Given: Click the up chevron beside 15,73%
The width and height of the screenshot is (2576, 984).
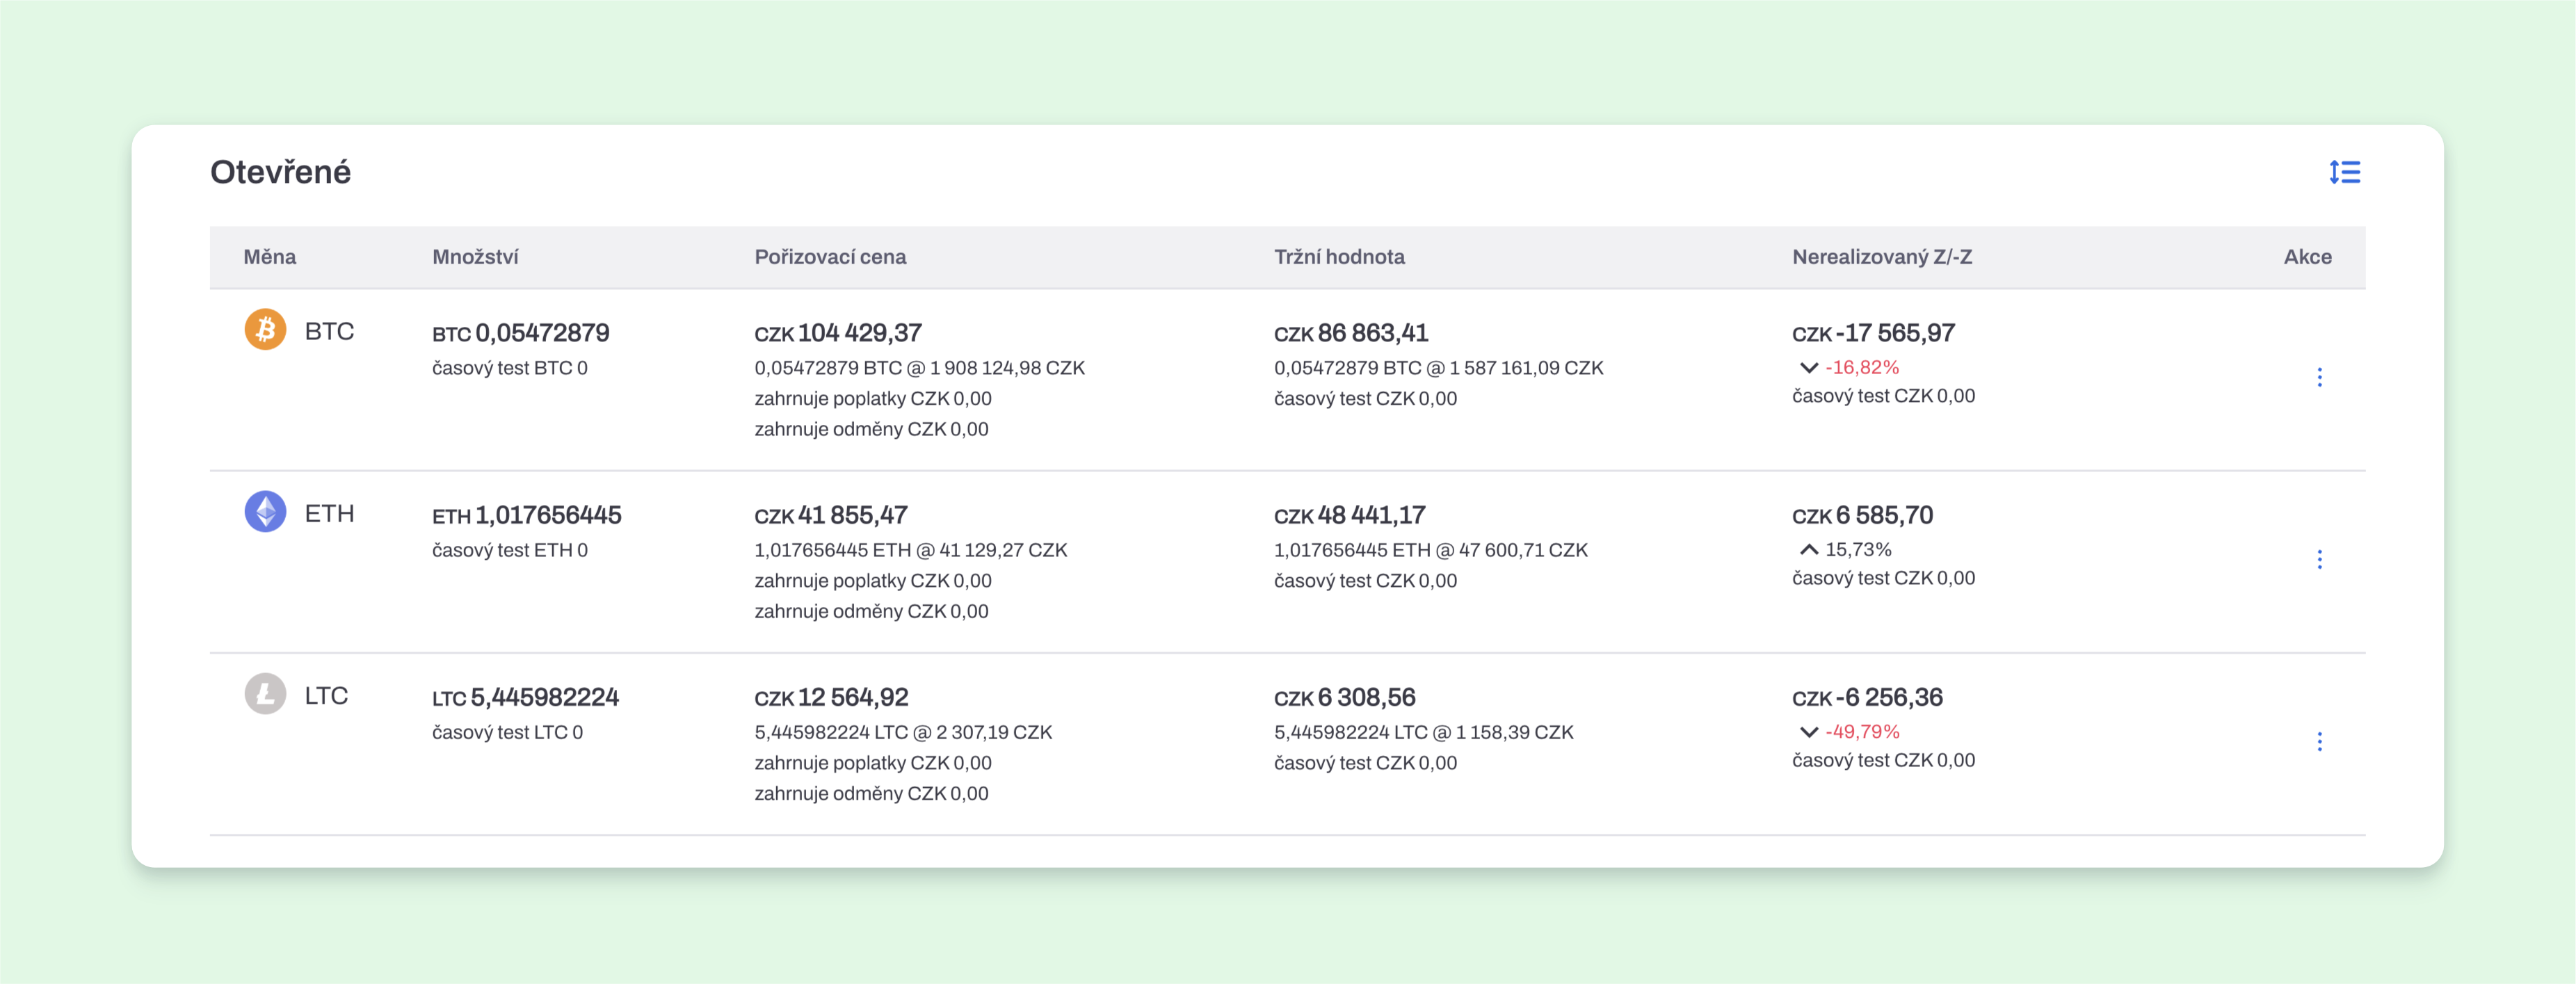Looking at the screenshot, I should 1808,550.
